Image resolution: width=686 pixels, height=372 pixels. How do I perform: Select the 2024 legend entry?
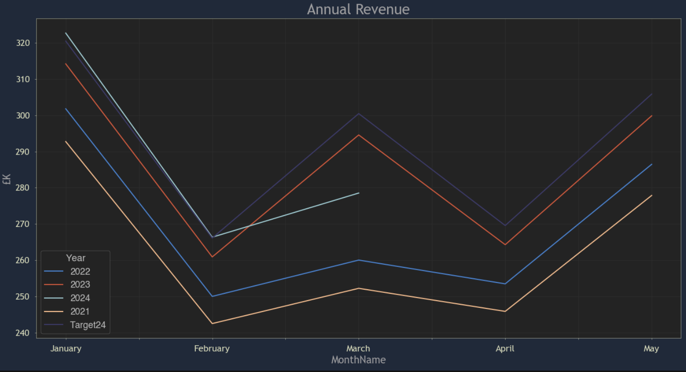(67, 298)
